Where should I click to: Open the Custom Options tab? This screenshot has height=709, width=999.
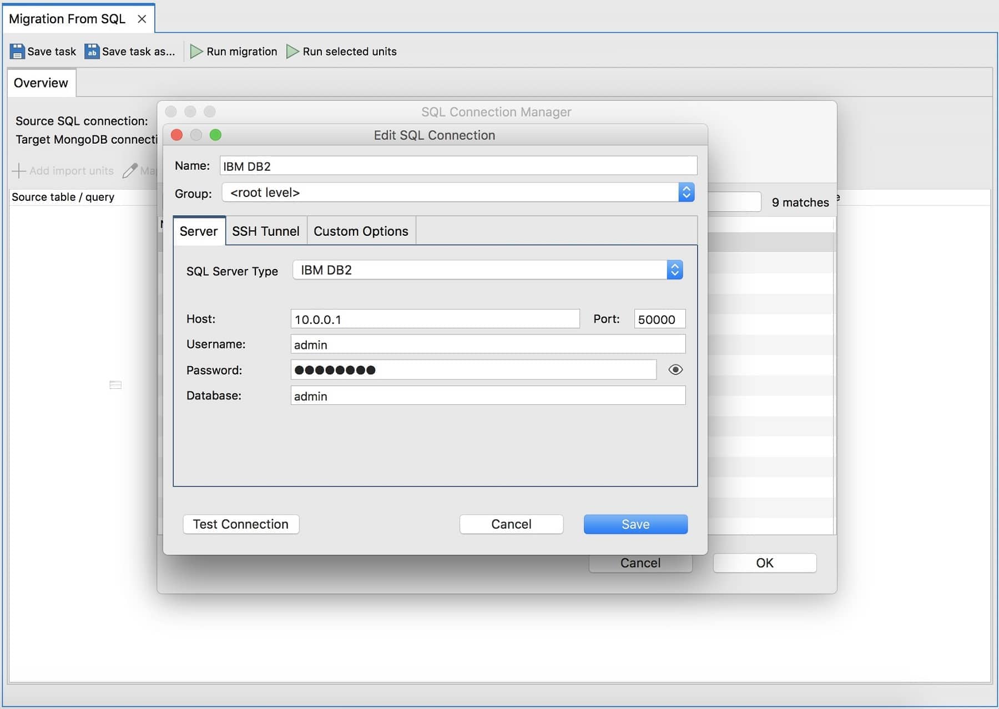(x=361, y=231)
